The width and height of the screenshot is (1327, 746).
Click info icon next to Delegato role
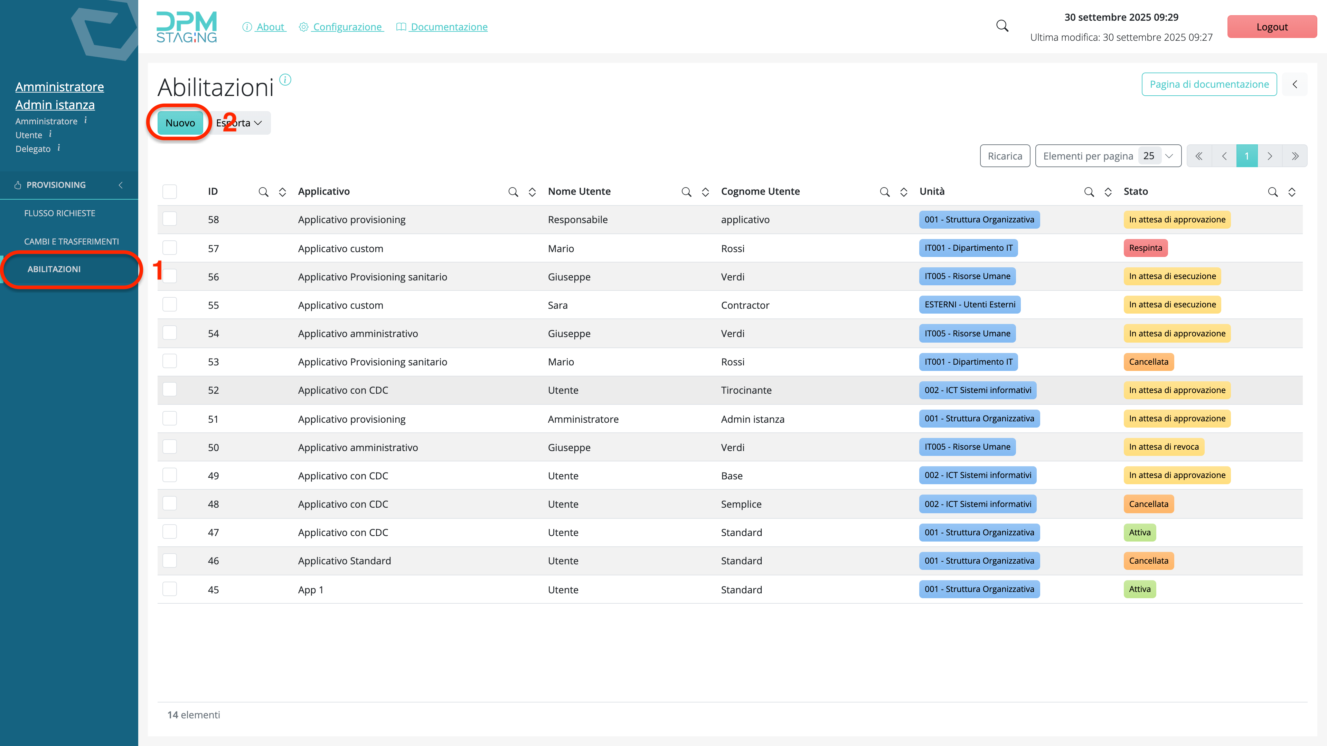(x=59, y=148)
